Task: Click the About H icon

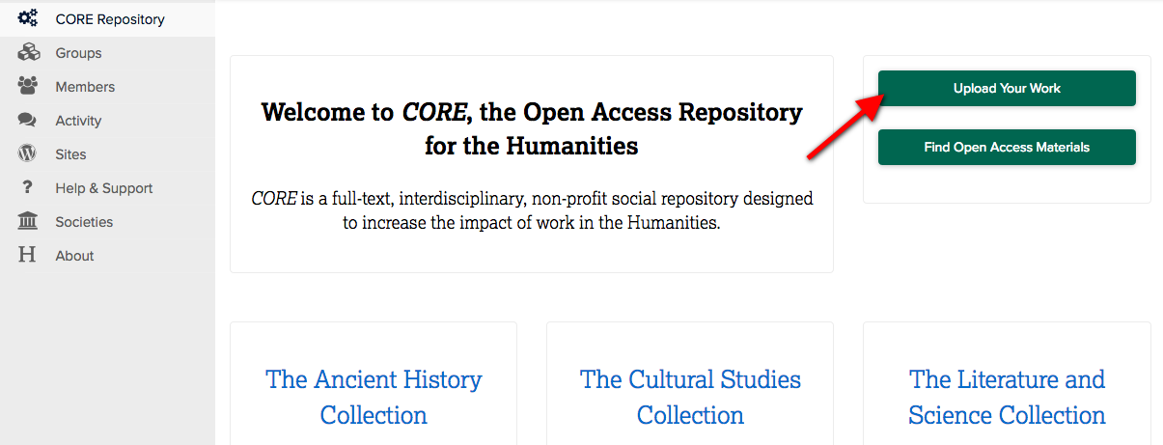Action: click(28, 256)
